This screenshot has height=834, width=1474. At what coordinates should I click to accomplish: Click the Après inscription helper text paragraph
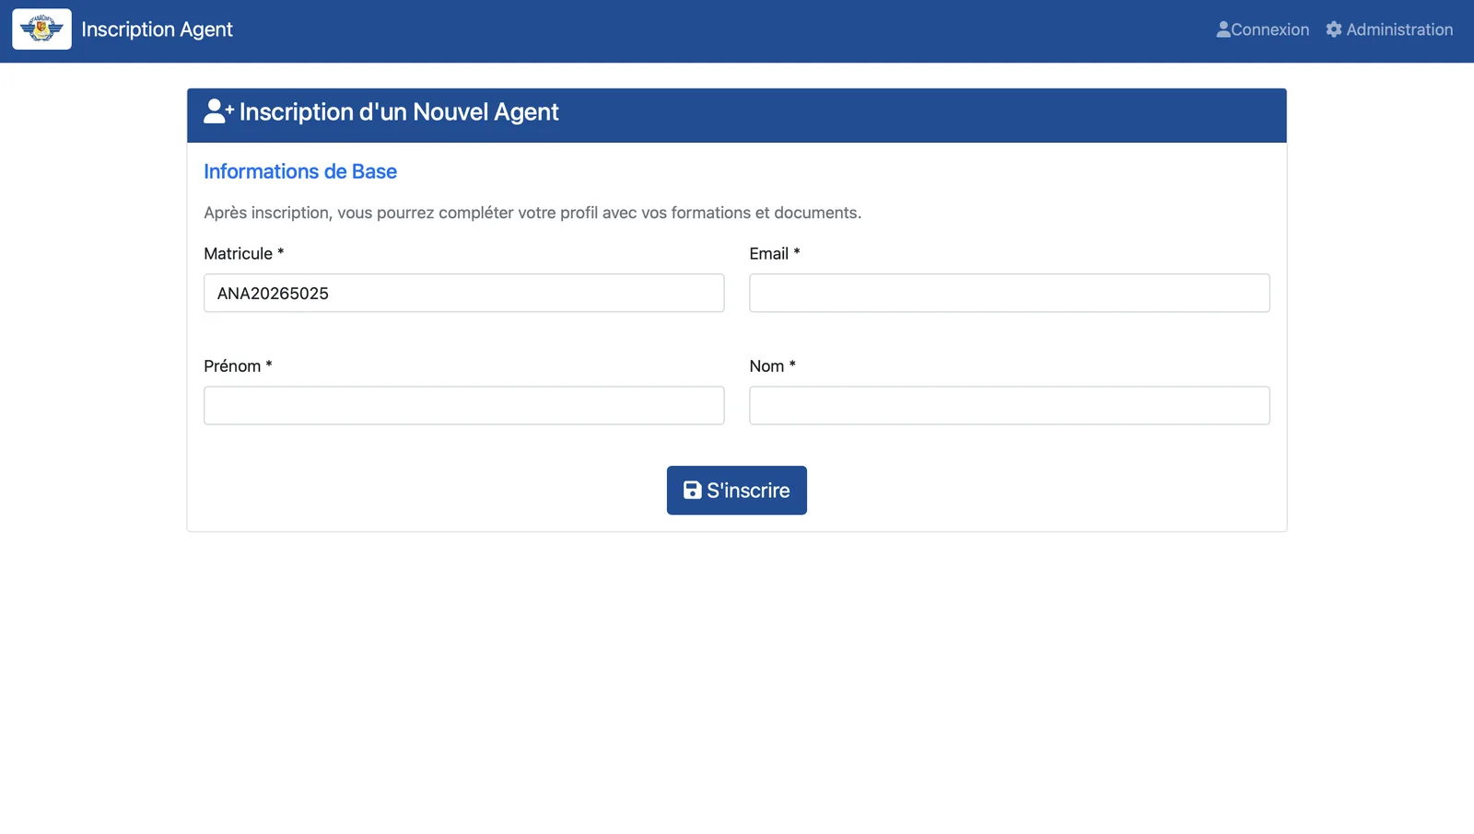(532, 213)
